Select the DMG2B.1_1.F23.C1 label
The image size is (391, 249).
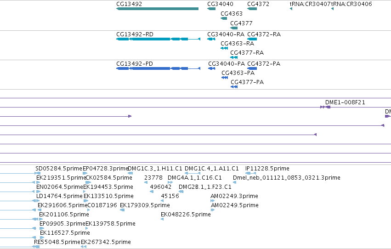tap(205, 187)
